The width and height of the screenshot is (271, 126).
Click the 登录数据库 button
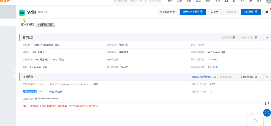point(167,12)
